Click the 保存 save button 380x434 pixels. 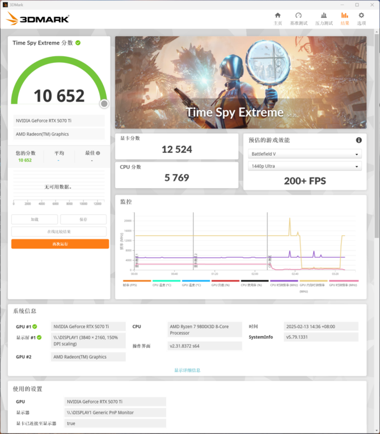coord(83,219)
